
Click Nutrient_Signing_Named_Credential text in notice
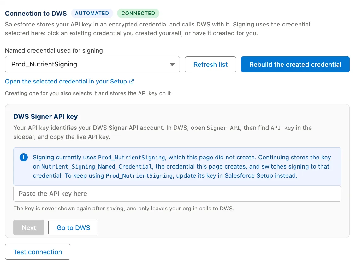point(97,167)
